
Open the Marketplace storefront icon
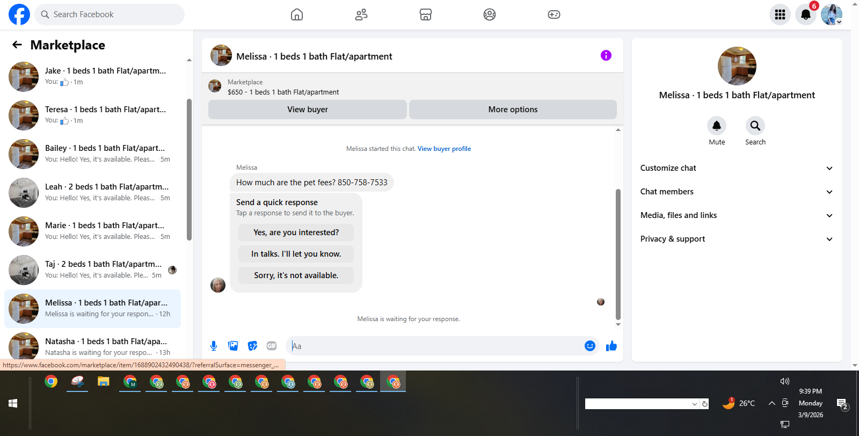pos(426,14)
